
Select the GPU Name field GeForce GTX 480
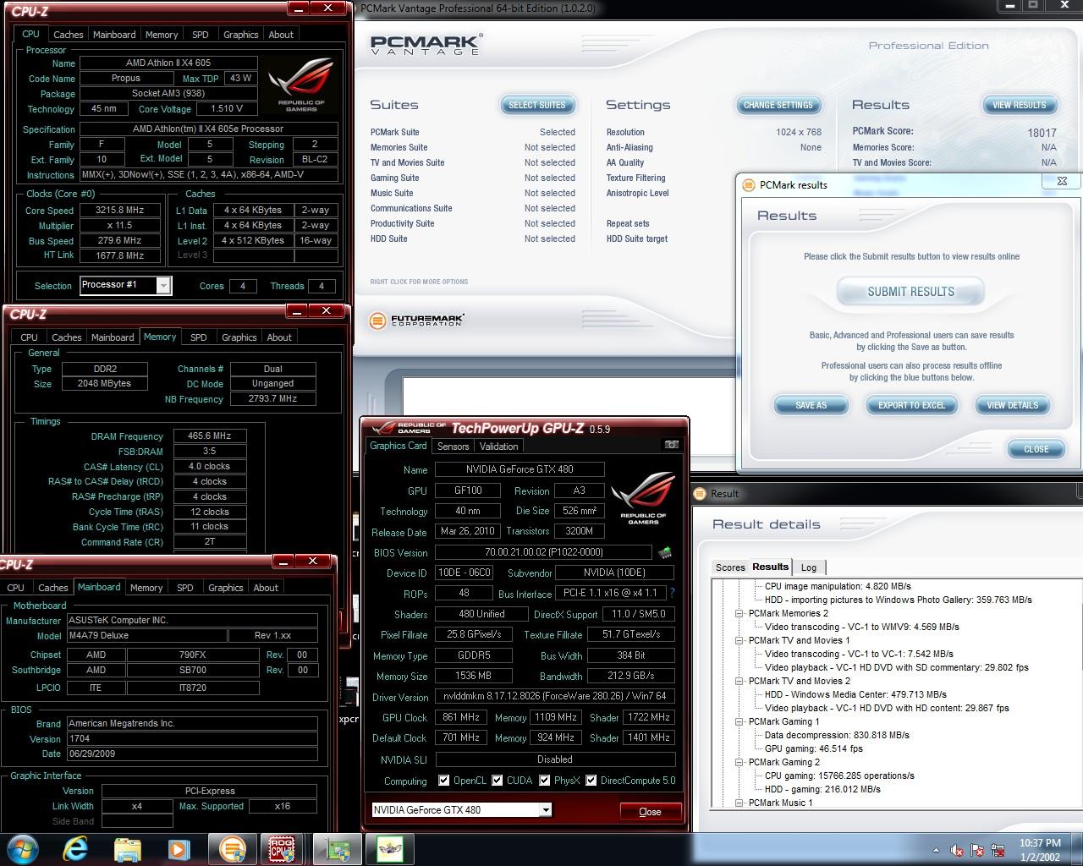click(520, 469)
